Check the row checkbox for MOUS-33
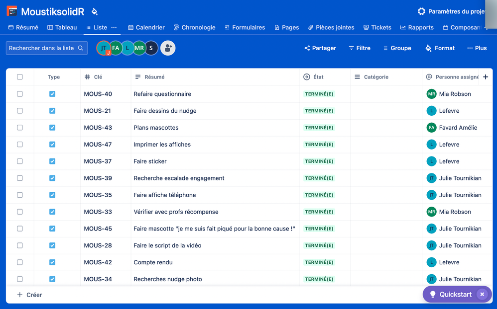The image size is (497, 309). [x=19, y=212]
